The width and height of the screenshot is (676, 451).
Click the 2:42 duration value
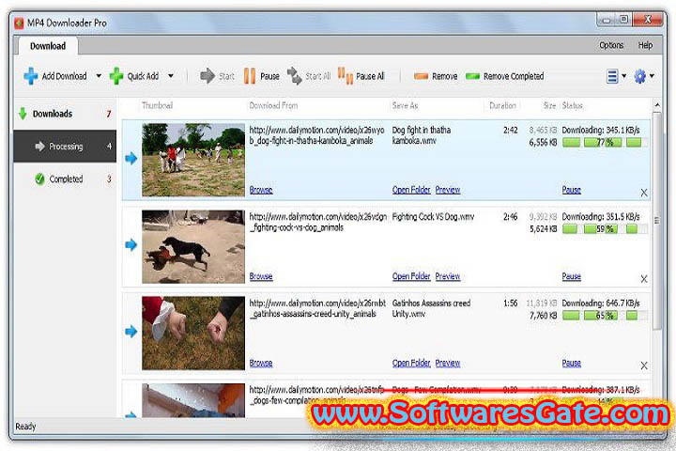[511, 130]
